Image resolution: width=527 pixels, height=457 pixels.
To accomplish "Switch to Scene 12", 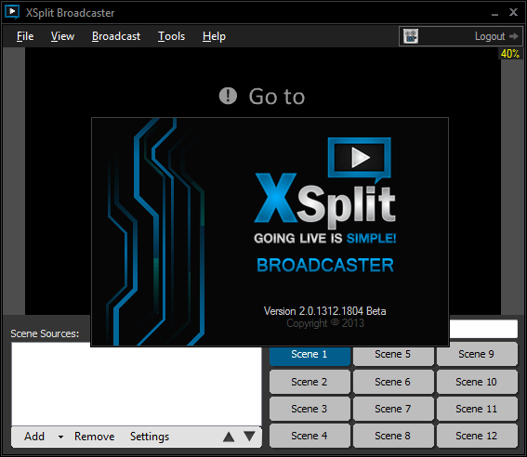I will pos(477,436).
